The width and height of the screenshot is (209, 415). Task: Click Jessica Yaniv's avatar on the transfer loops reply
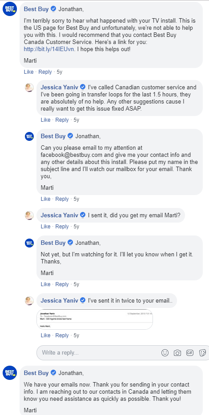click(29, 88)
